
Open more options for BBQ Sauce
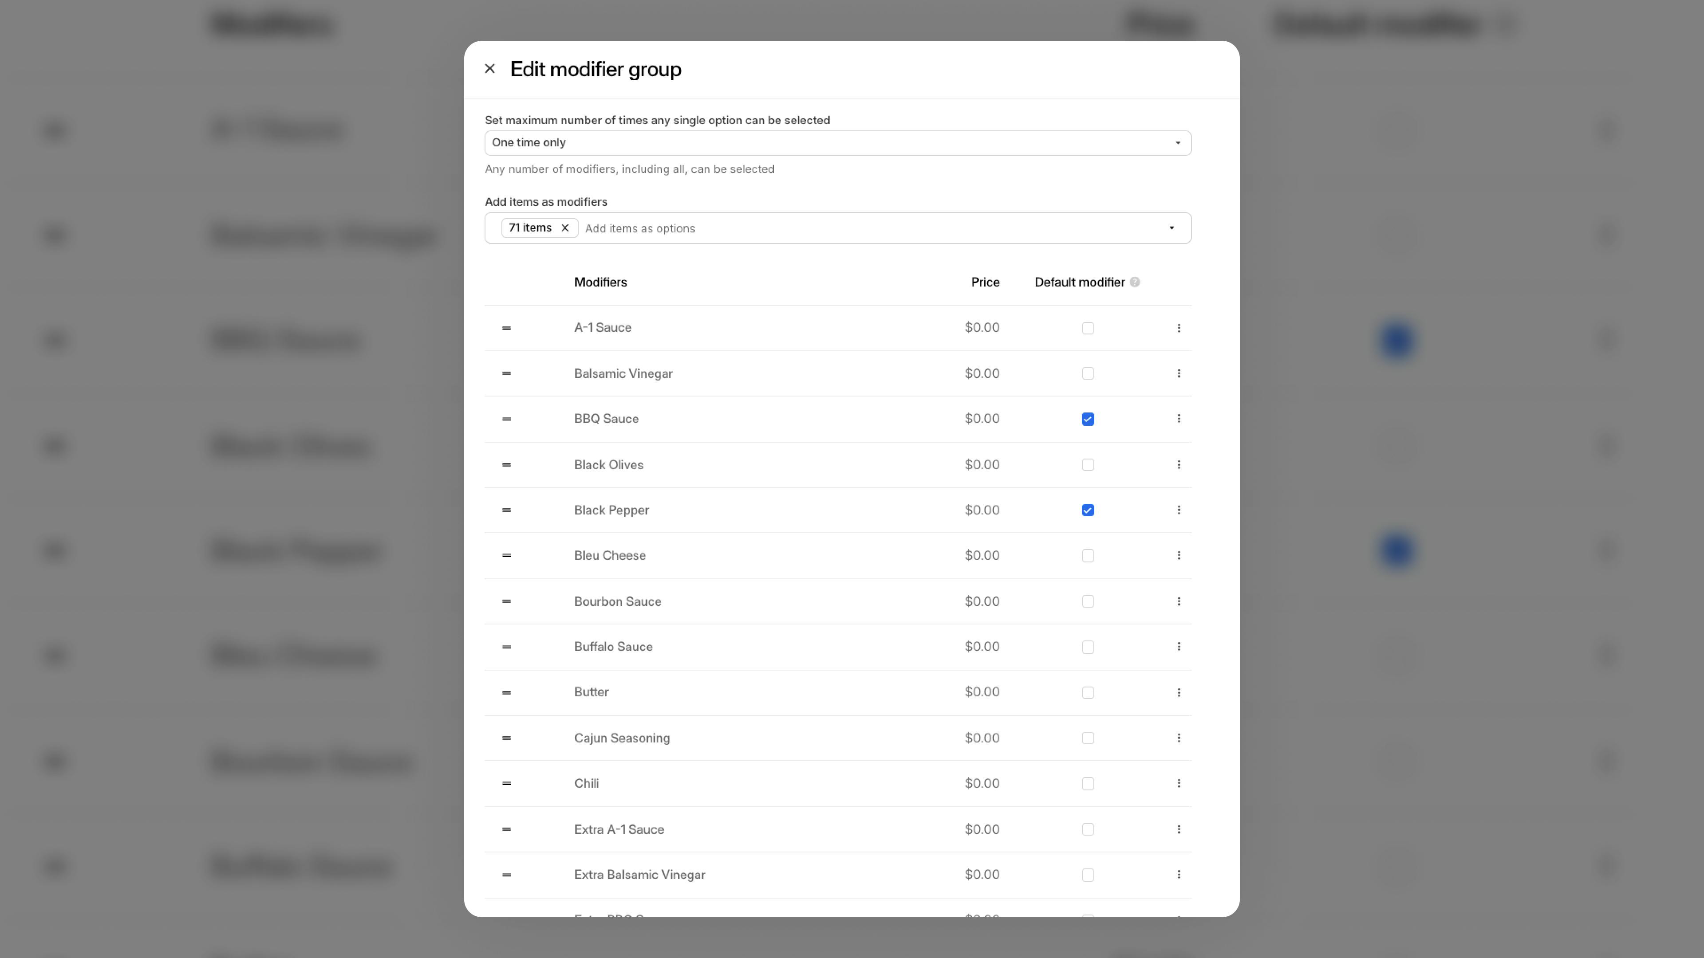tap(1178, 419)
